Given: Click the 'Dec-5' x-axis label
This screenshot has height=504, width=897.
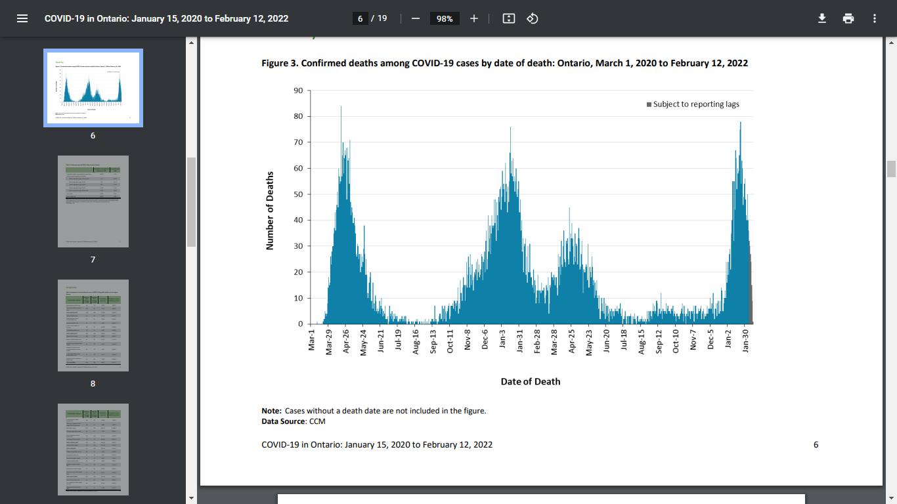Looking at the screenshot, I should 711,340.
